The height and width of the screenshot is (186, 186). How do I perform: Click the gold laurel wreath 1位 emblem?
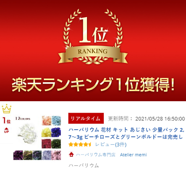point(93,36)
